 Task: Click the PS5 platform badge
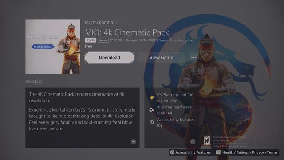coord(91,40)
